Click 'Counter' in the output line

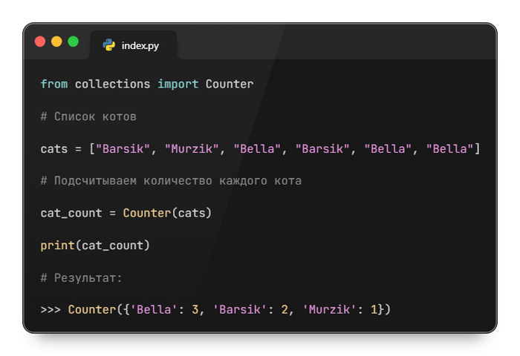(92, 309)
